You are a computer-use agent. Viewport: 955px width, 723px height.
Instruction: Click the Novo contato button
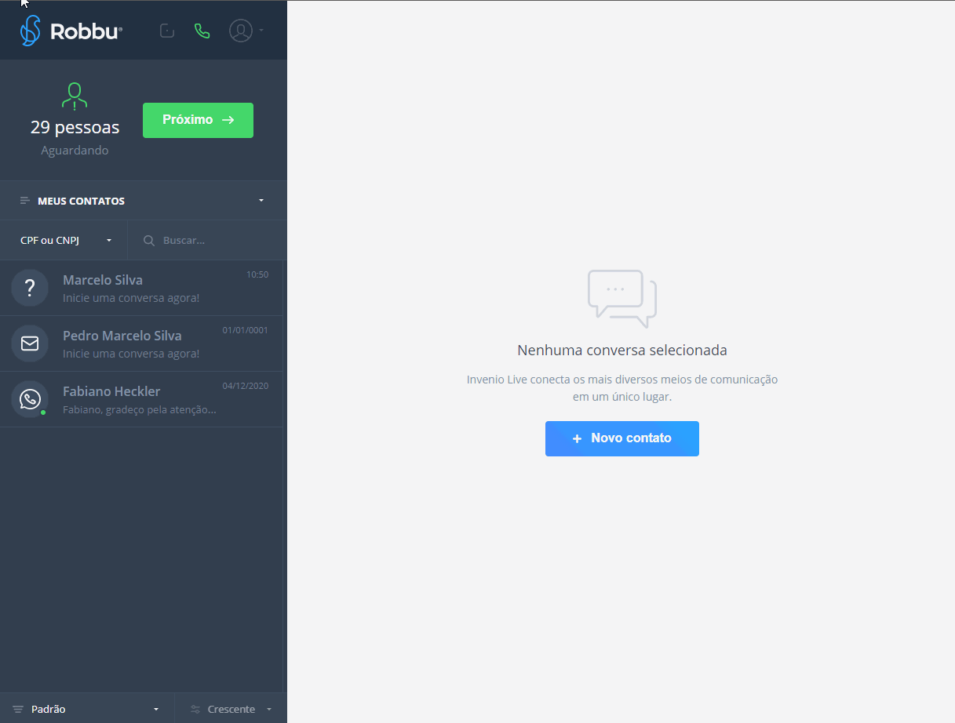(621, 438)
